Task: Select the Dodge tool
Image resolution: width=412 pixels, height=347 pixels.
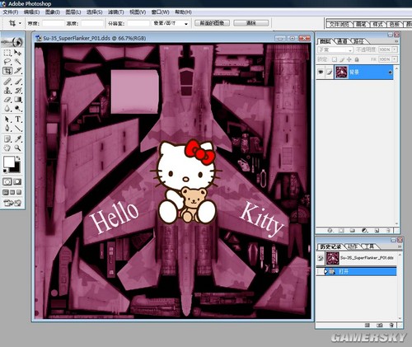Action: [x=18, y=109]
